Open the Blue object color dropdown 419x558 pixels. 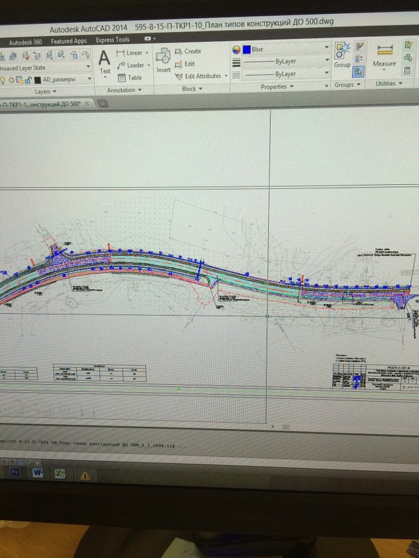286,49
